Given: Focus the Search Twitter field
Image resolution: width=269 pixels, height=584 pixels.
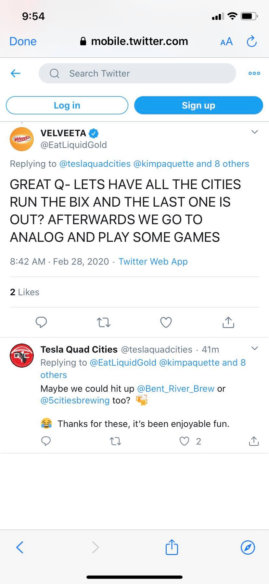Looking at the screenshot, I should [137, 73].
